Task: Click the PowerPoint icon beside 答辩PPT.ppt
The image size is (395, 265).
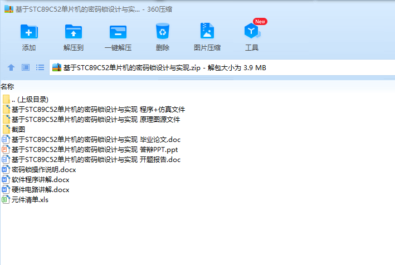Action: point(6,150)
